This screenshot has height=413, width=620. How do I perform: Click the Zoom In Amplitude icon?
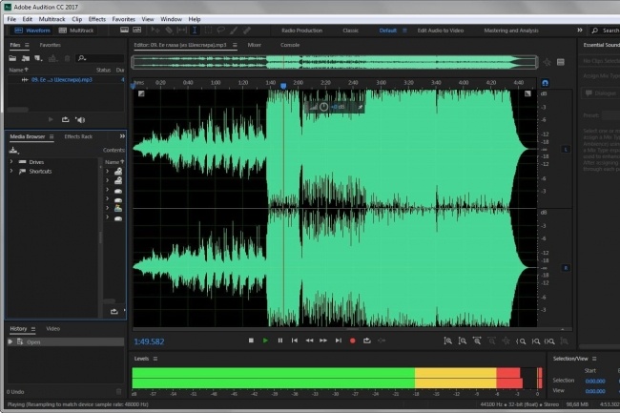click(x=448, y=341)
